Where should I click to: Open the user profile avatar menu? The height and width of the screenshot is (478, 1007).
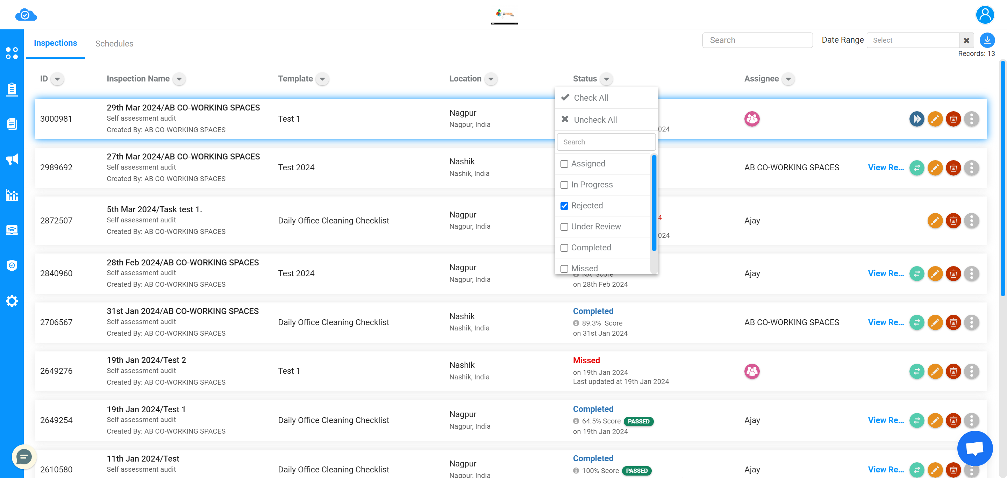coord(985,15)
